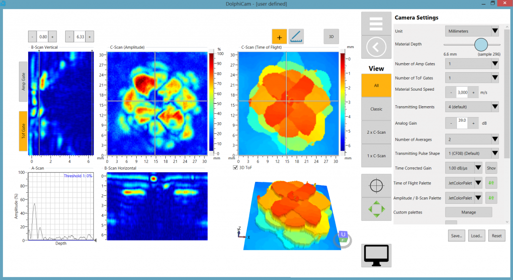Click the Threshold 1: 0% label
Image resolution: width=513 pixels, height=280 pixels.
[x=78, y=176]
